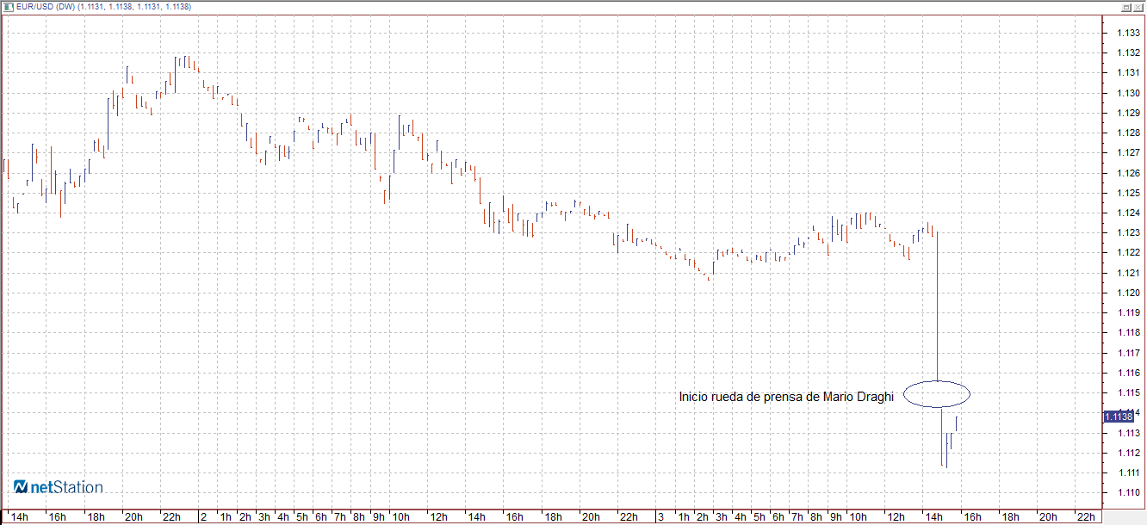Close the EUR/USD chart window
1147x525 pixels.
tap(1138, 6)
